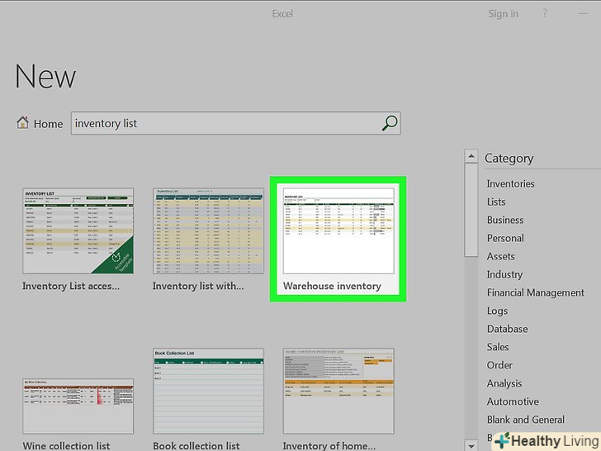
Task: Filter by the Industry category
Action: click(504, 274)
